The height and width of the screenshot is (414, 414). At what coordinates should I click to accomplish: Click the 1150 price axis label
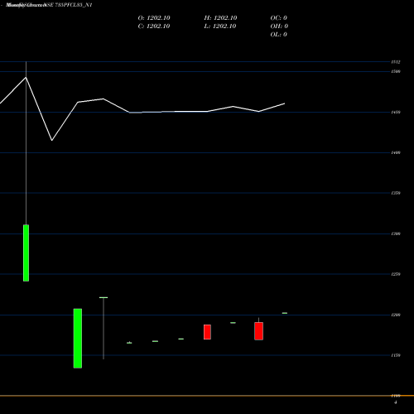(396, 355)
